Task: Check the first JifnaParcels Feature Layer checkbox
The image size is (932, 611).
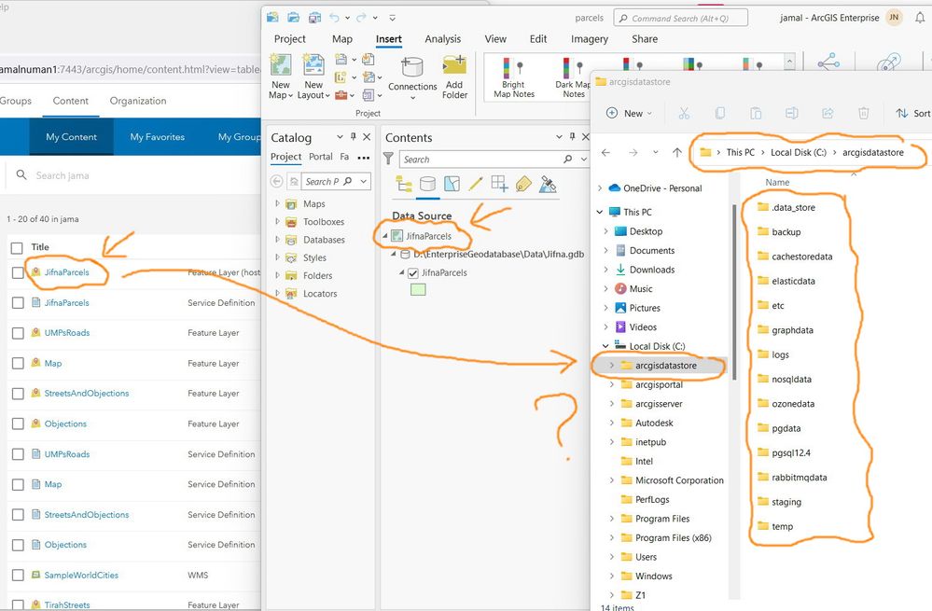Action: (18, 272)
